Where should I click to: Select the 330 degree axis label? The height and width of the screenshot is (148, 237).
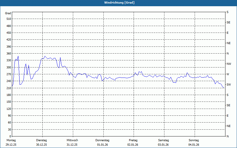(x=9, y=60)
